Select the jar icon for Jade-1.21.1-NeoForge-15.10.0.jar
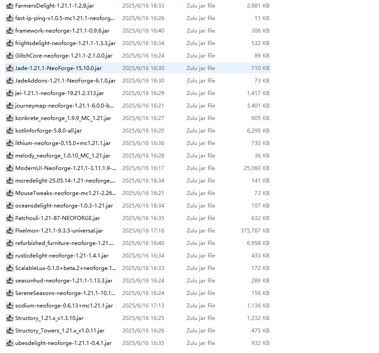379x353 pixels. (9, 68)
